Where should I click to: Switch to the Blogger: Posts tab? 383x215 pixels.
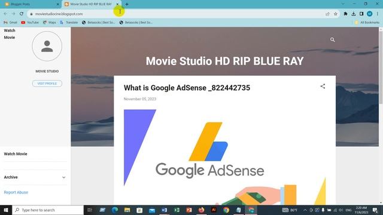31,4
